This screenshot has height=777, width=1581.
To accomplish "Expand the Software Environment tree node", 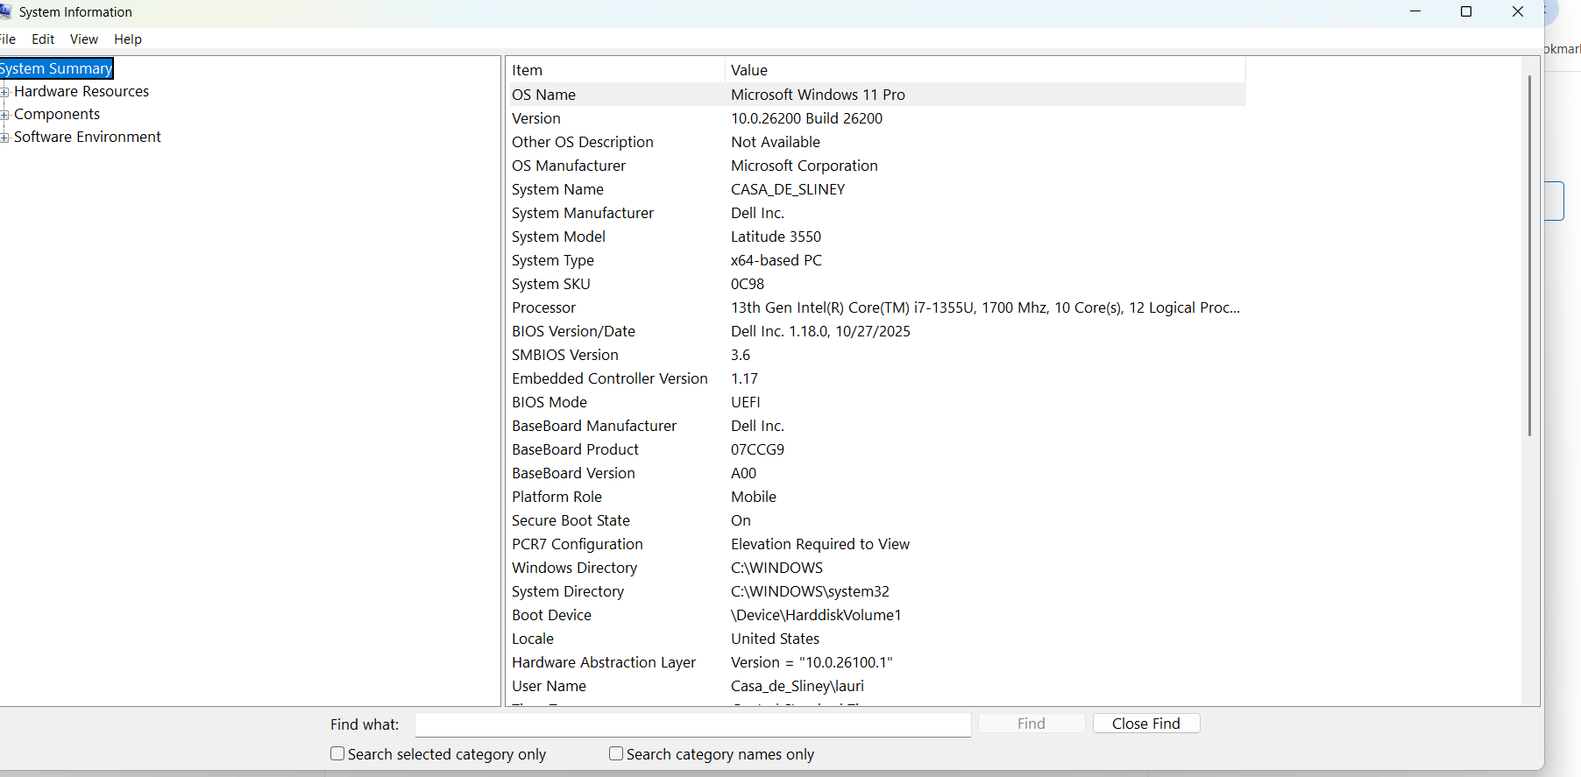I will click(x=4, y=138).
